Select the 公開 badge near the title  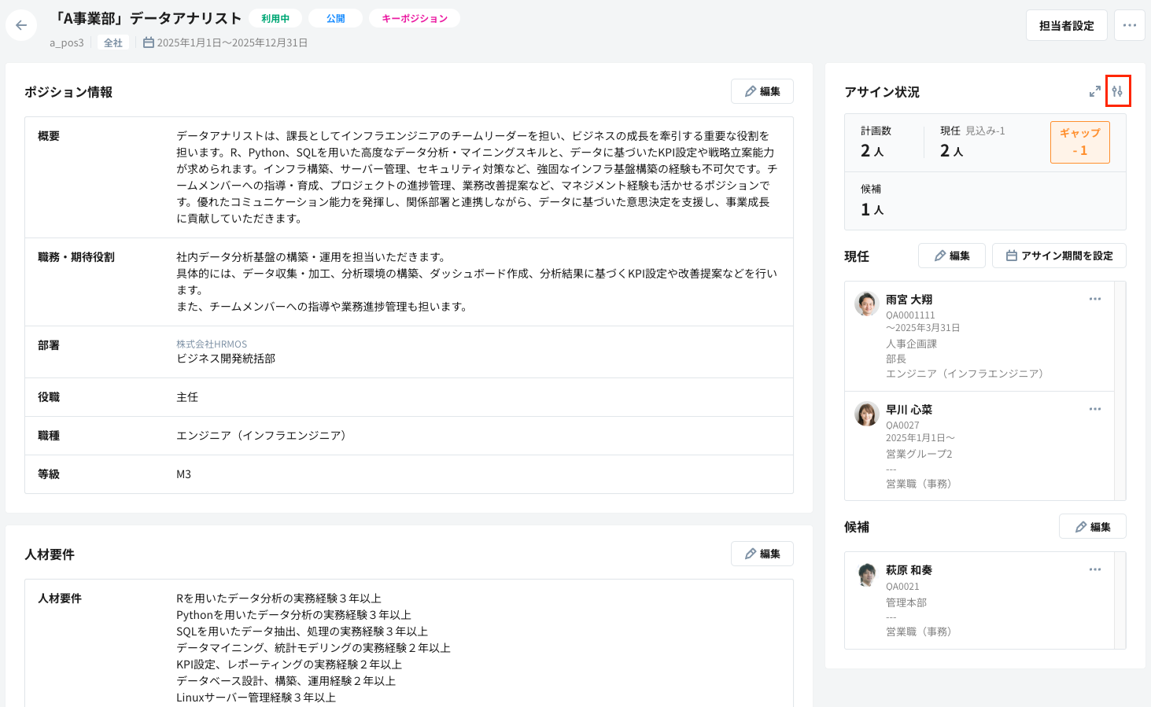point(334,17)
